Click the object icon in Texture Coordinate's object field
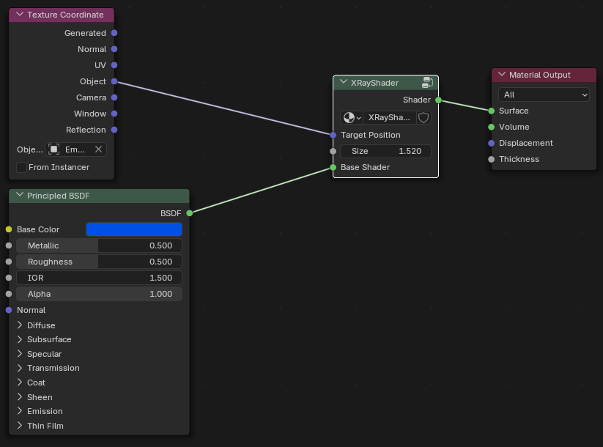Screen dimensions: 603x447 tap(54, 149)
